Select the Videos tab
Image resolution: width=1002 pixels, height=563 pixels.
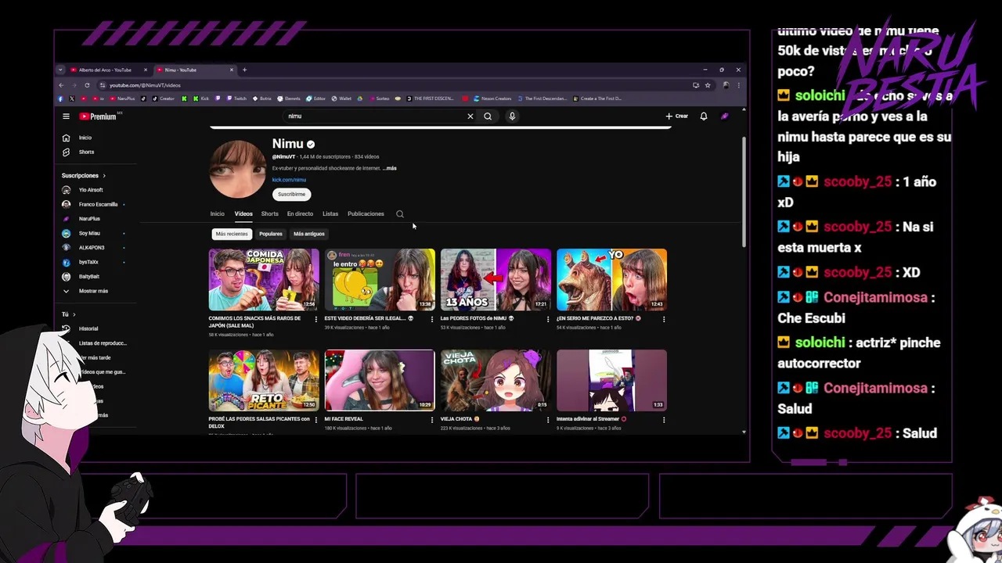pos(243,213)
